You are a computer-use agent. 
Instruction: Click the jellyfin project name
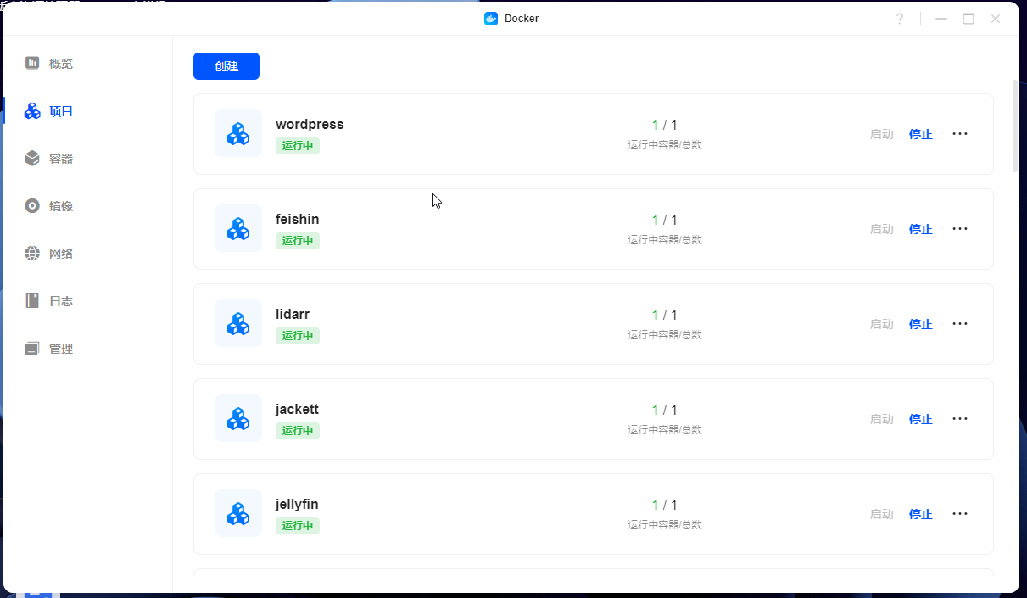click(297, 504)
